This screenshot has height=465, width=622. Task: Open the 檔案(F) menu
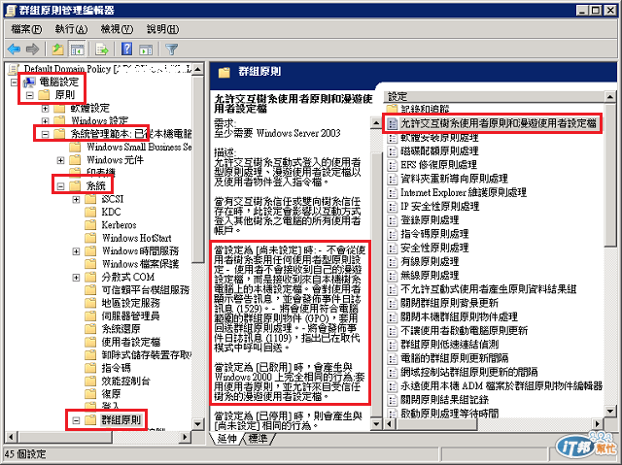26,29
